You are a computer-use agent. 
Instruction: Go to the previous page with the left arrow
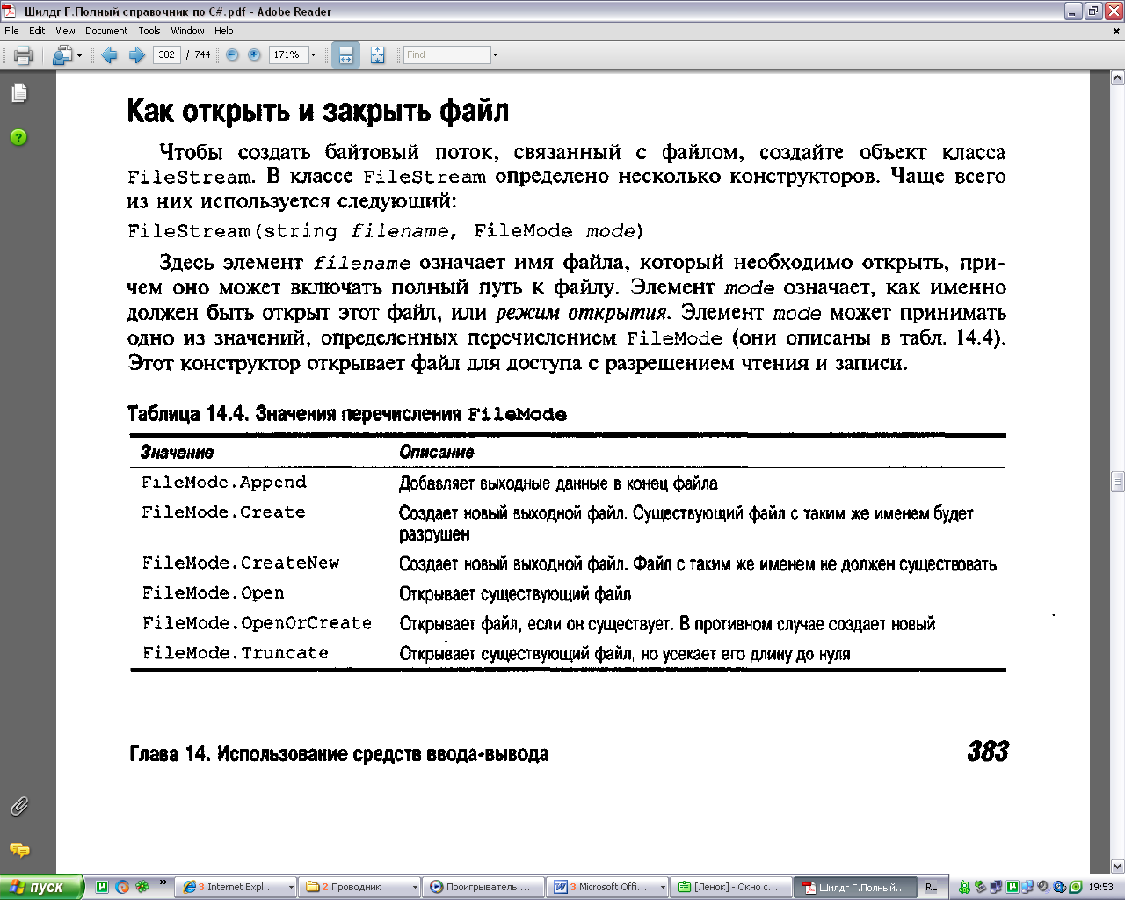click(109, 55)
